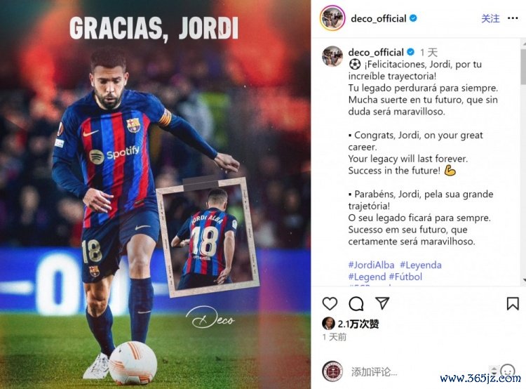Screen dimensions: 526x389
Task: Click deco_official profile avatar in header
Action: coord(332,18)
